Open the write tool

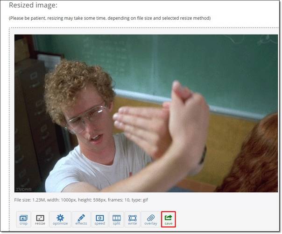click(133, 219)
